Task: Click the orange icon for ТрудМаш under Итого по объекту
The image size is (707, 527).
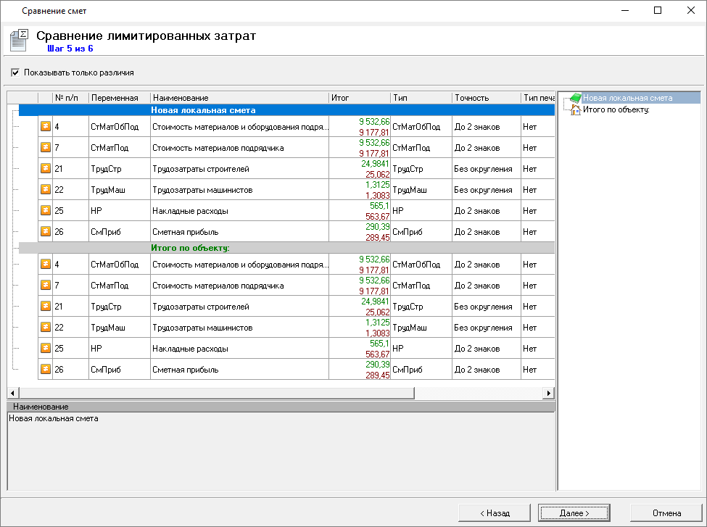Action: 45,327
